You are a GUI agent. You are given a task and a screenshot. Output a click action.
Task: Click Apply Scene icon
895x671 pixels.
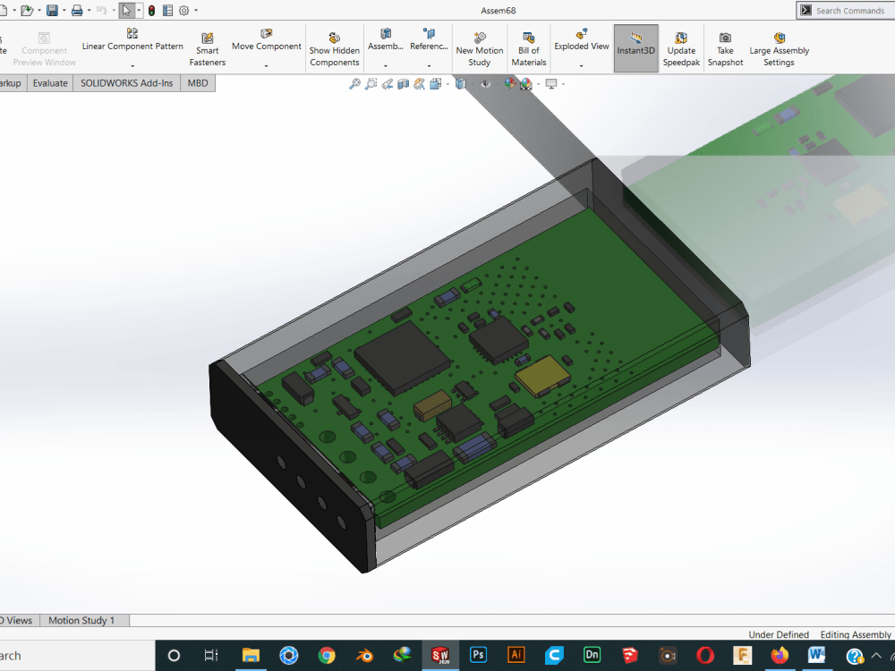(x=526, y=84)
